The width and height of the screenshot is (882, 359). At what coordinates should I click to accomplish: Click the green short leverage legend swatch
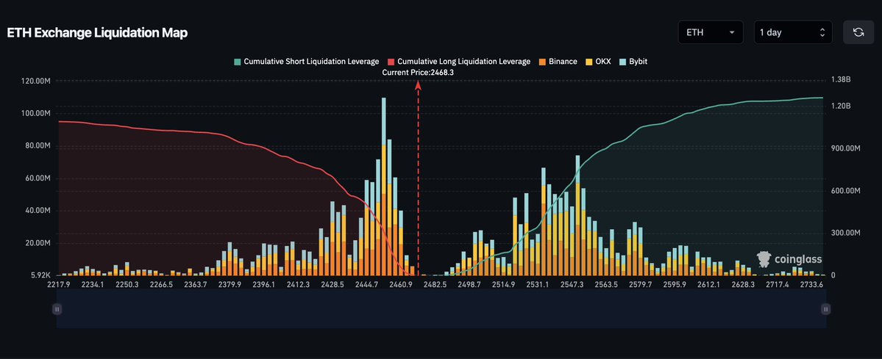(238, 61)
